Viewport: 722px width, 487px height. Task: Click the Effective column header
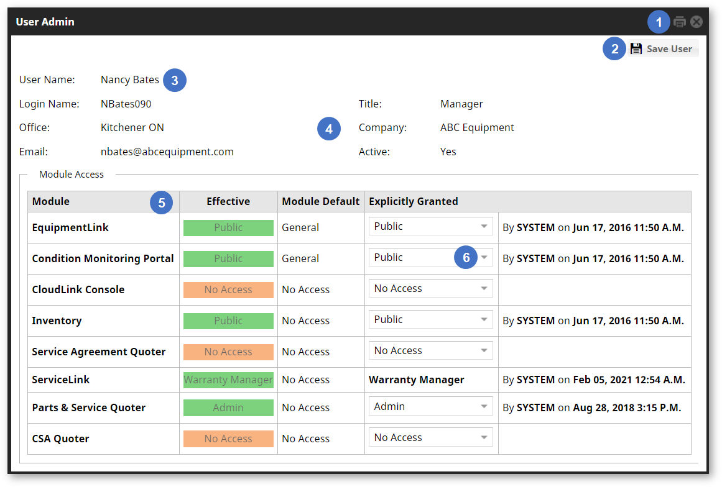(228, 201)
